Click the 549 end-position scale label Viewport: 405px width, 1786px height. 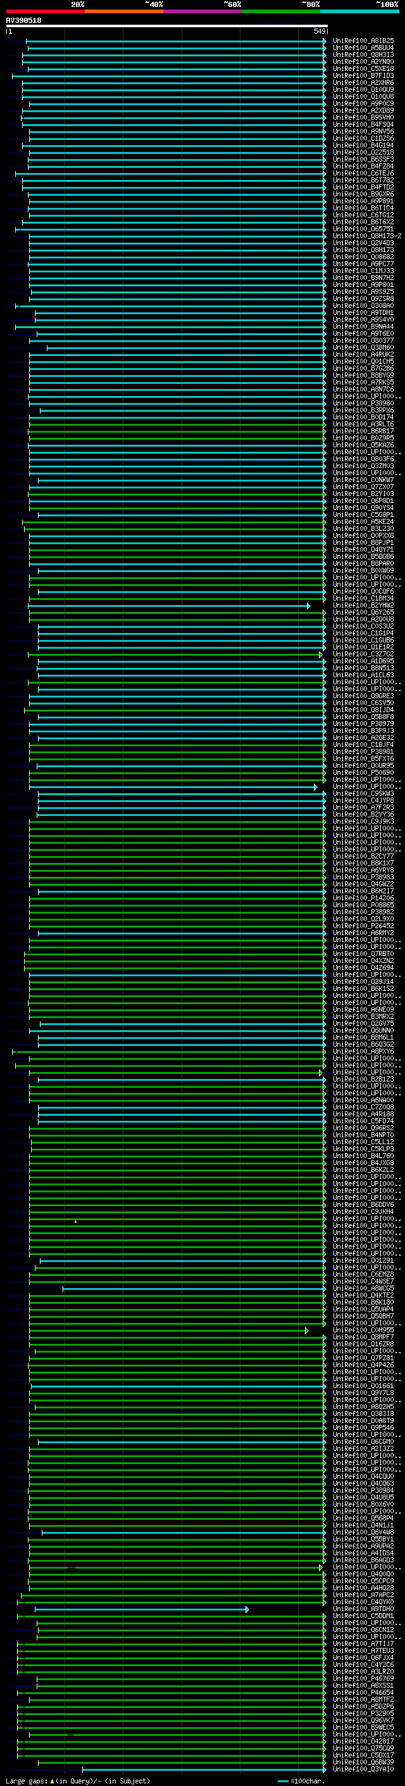pos(319,31)
